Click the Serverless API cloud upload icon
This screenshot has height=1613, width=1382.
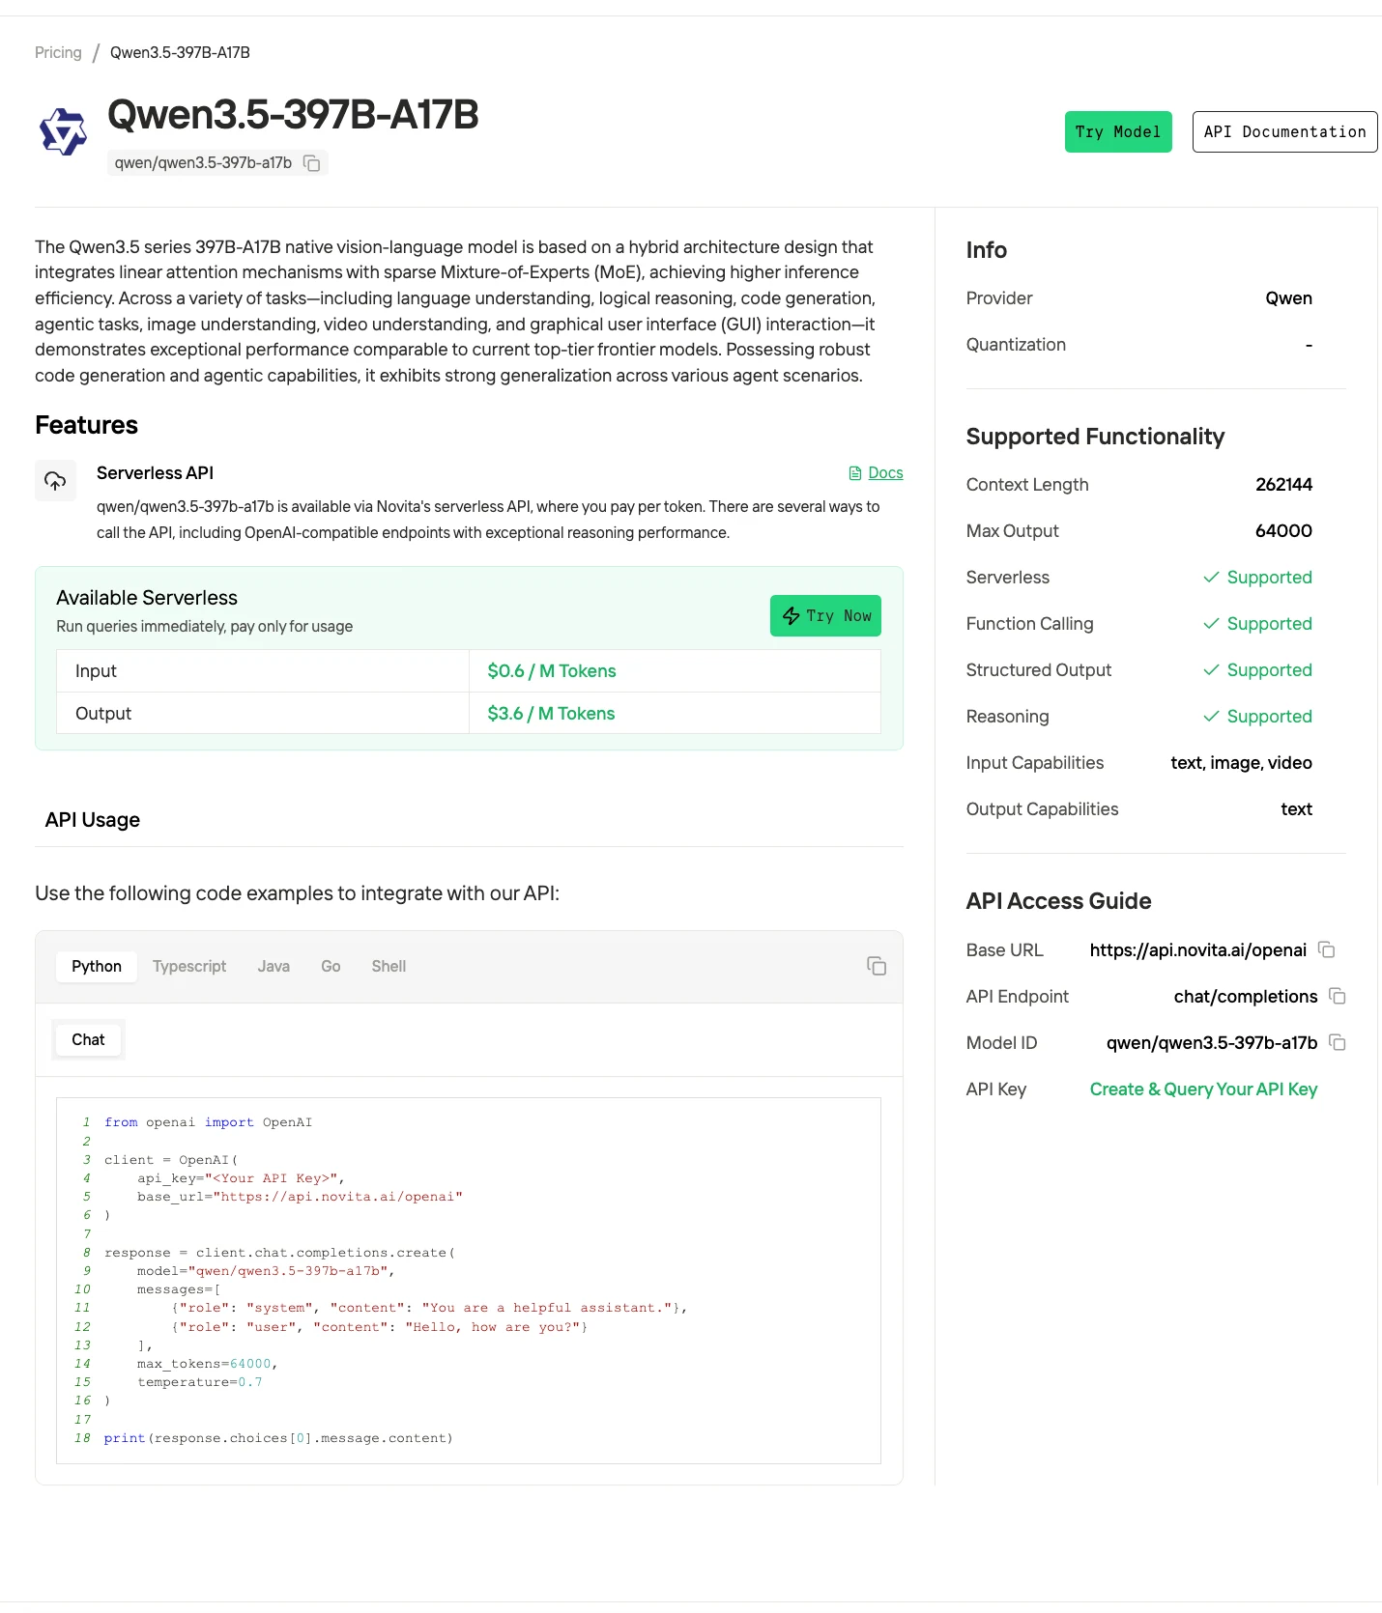coord(55,480)
